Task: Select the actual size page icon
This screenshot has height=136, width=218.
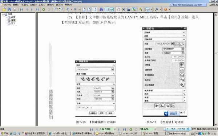Action: point(84,9)
